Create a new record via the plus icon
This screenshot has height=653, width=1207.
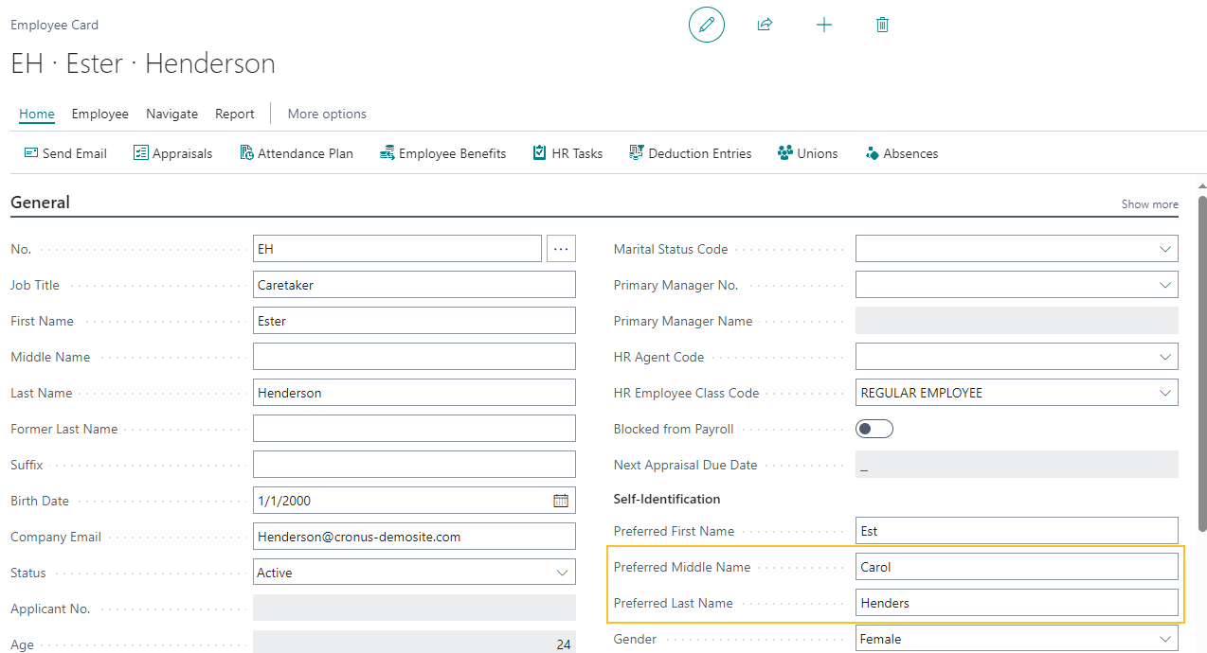[823, 25]
